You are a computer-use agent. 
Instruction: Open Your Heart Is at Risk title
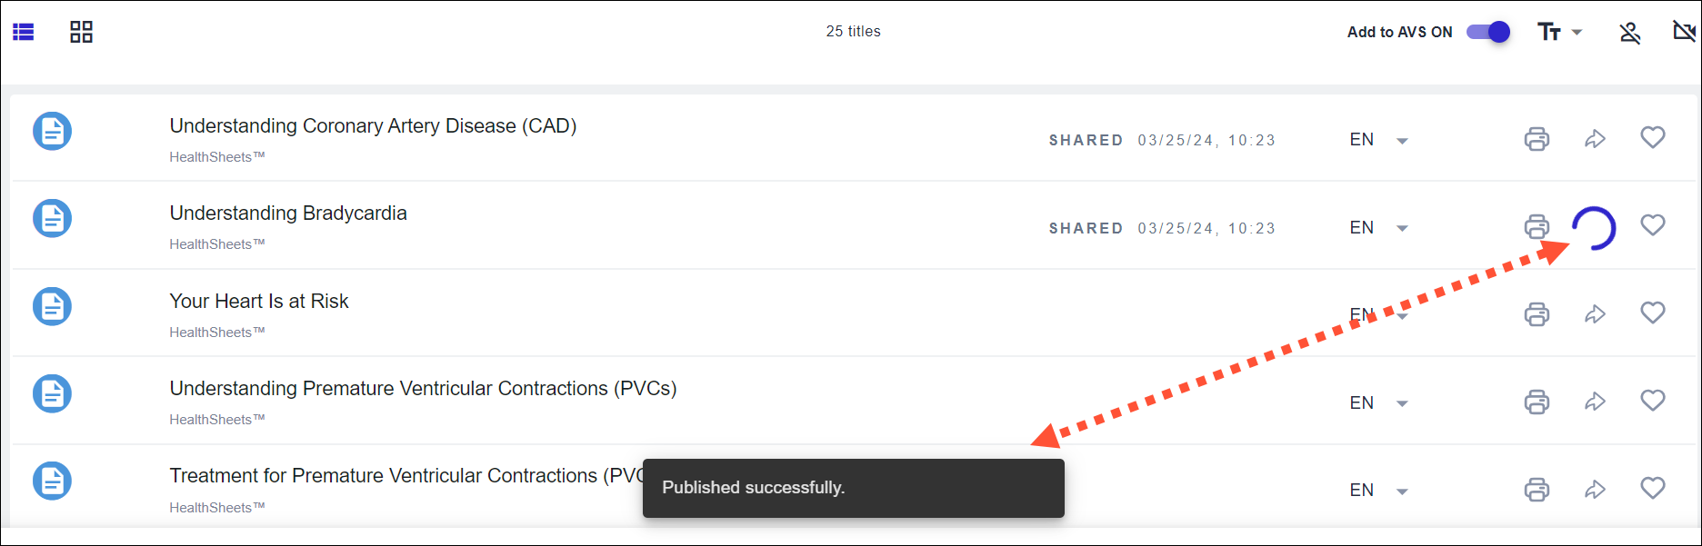click(x=259, y=302)
